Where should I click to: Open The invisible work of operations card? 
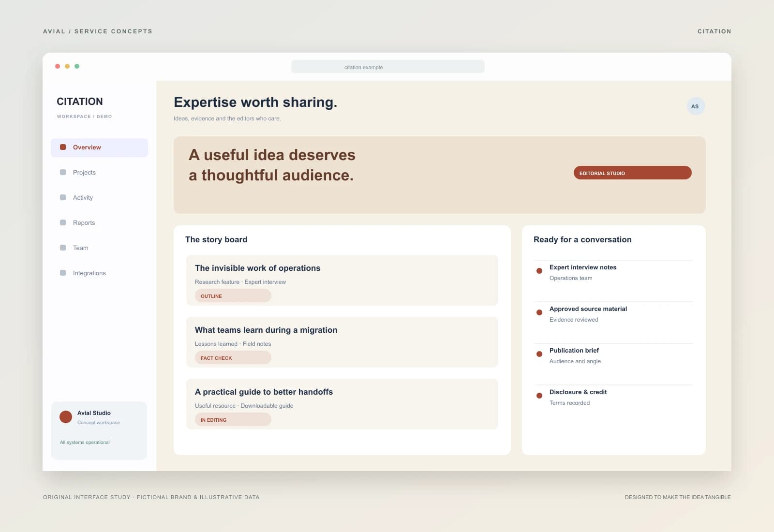(x=342, y=280)
